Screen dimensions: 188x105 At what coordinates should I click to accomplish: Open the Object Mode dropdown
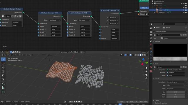click(x=7, y=55)
